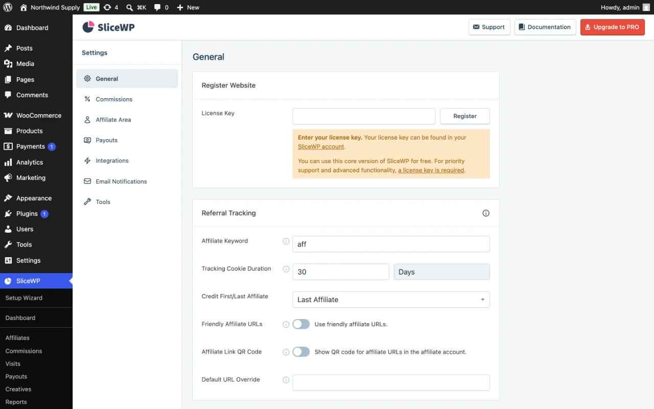Click the License Key input field
Image resolution: width=654 pixels, height=409 pixels.
[x=364, y=116]
